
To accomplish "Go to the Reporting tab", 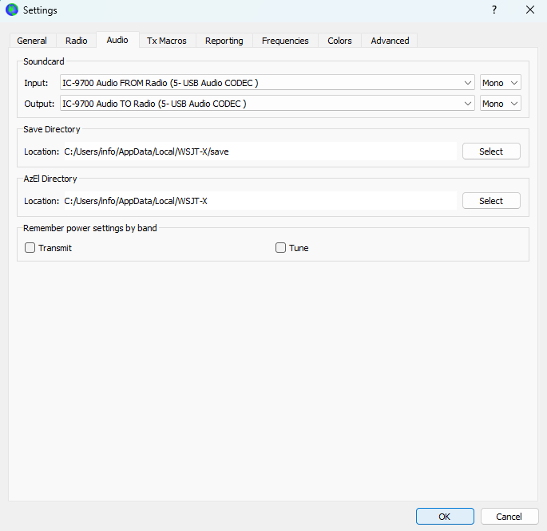I will 224,41.
